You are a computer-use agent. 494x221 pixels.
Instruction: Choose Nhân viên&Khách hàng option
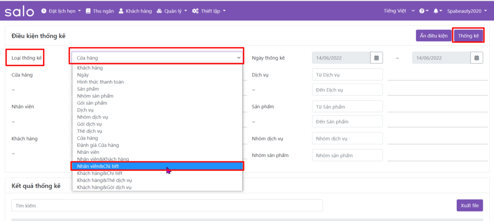point(157,159)
